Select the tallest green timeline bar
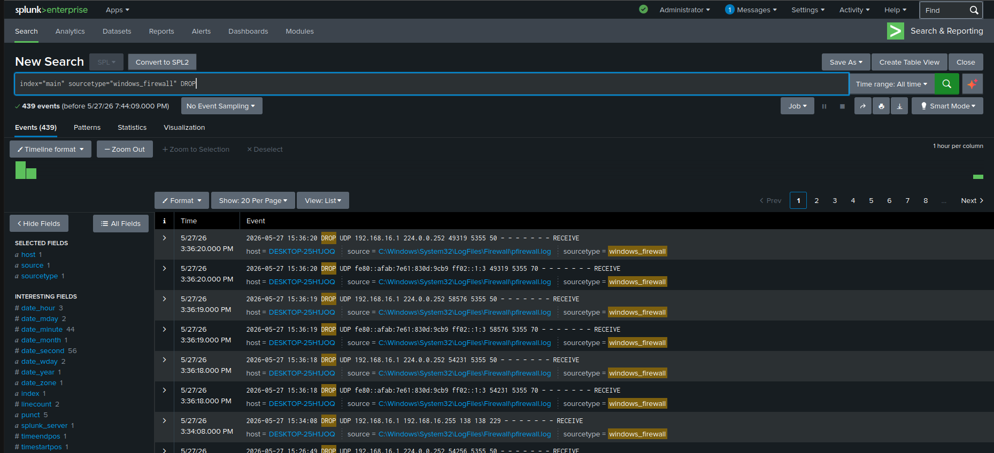 pos(20,170)
